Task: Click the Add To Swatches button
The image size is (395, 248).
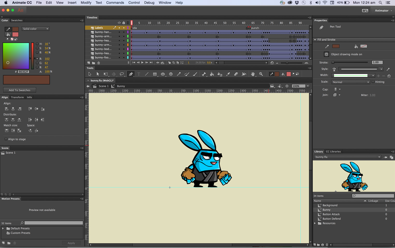Action: click(x=19, y=90)
